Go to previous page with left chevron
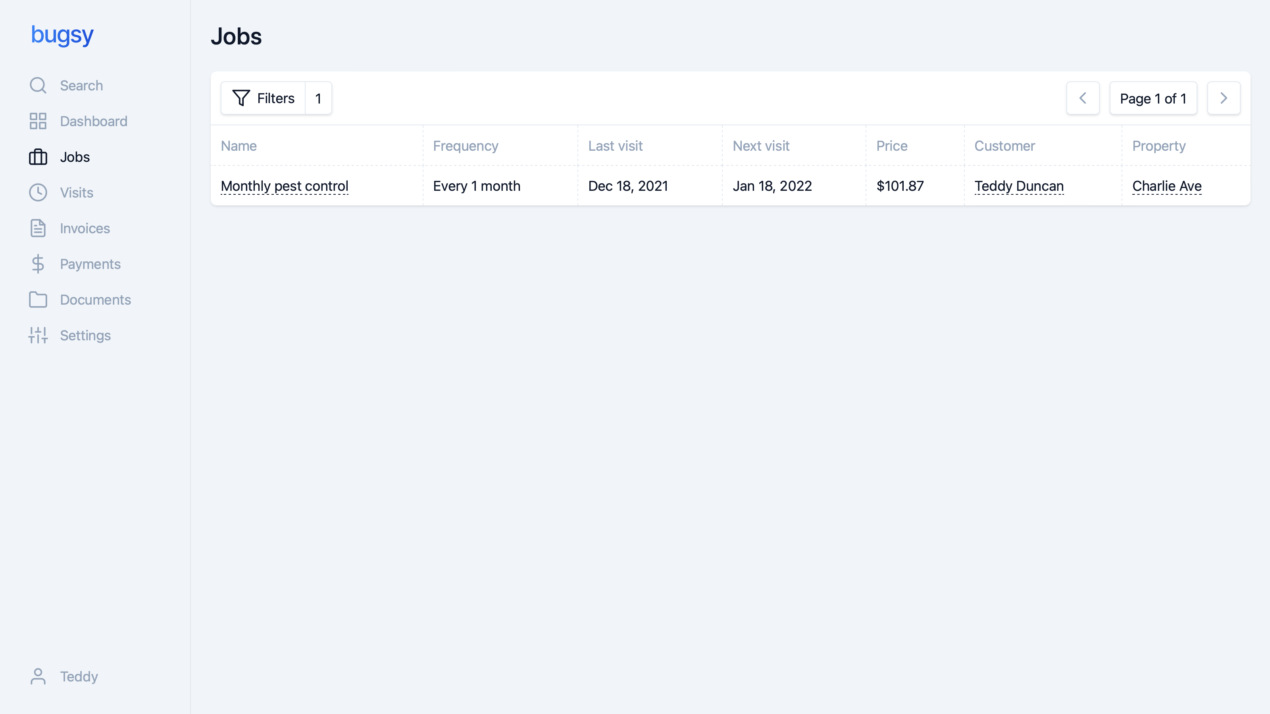 (1083, 98)
